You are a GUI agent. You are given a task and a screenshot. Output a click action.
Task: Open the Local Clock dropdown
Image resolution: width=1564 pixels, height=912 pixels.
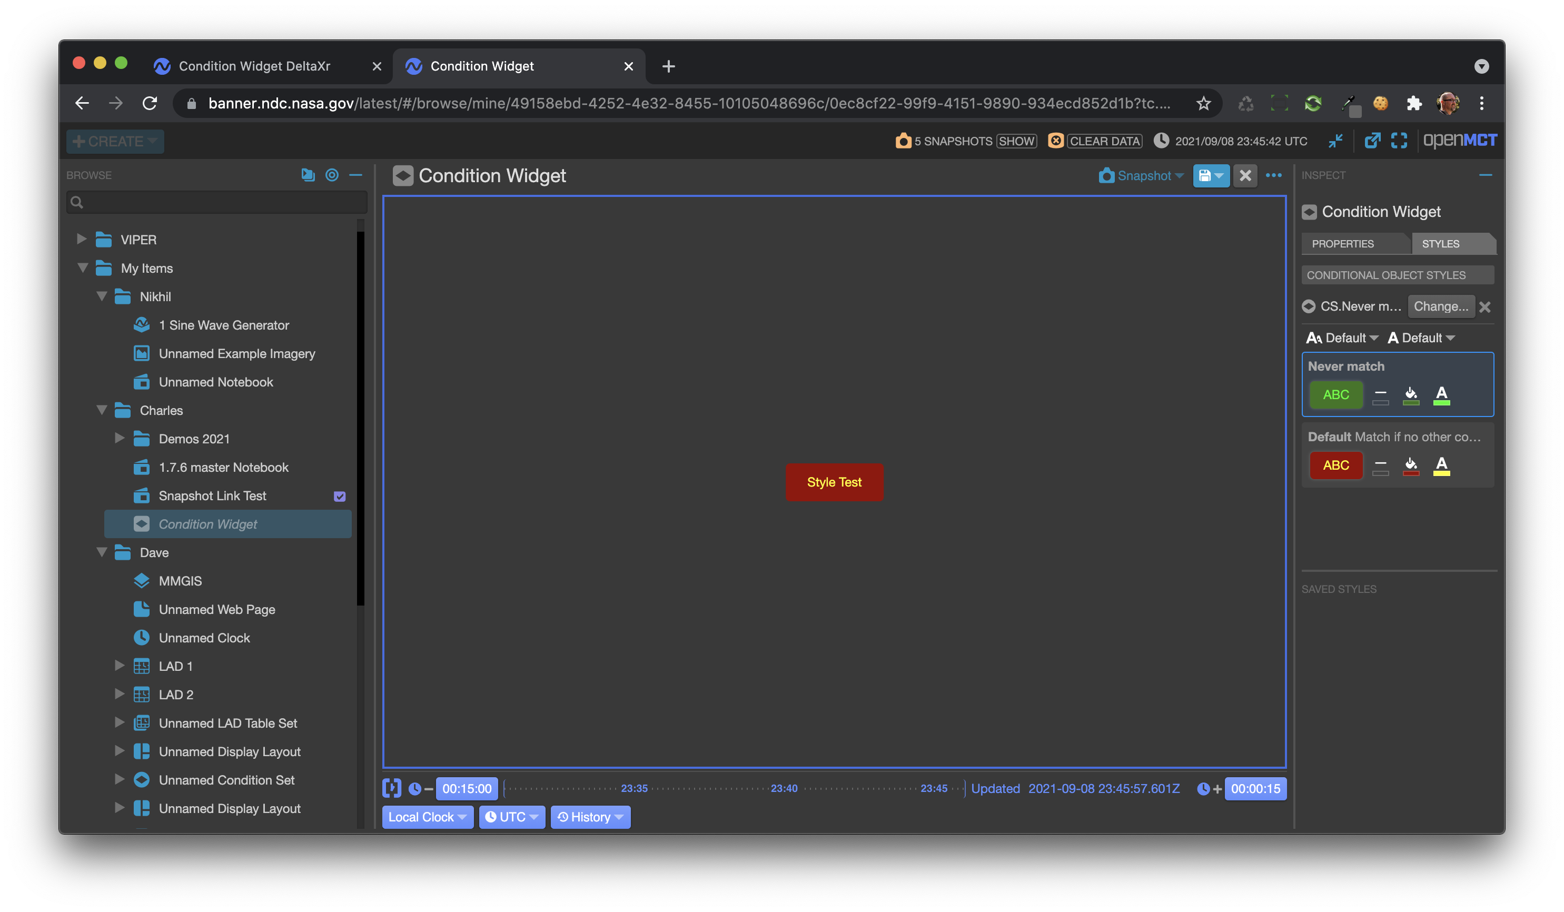click(x=427, y=817)
